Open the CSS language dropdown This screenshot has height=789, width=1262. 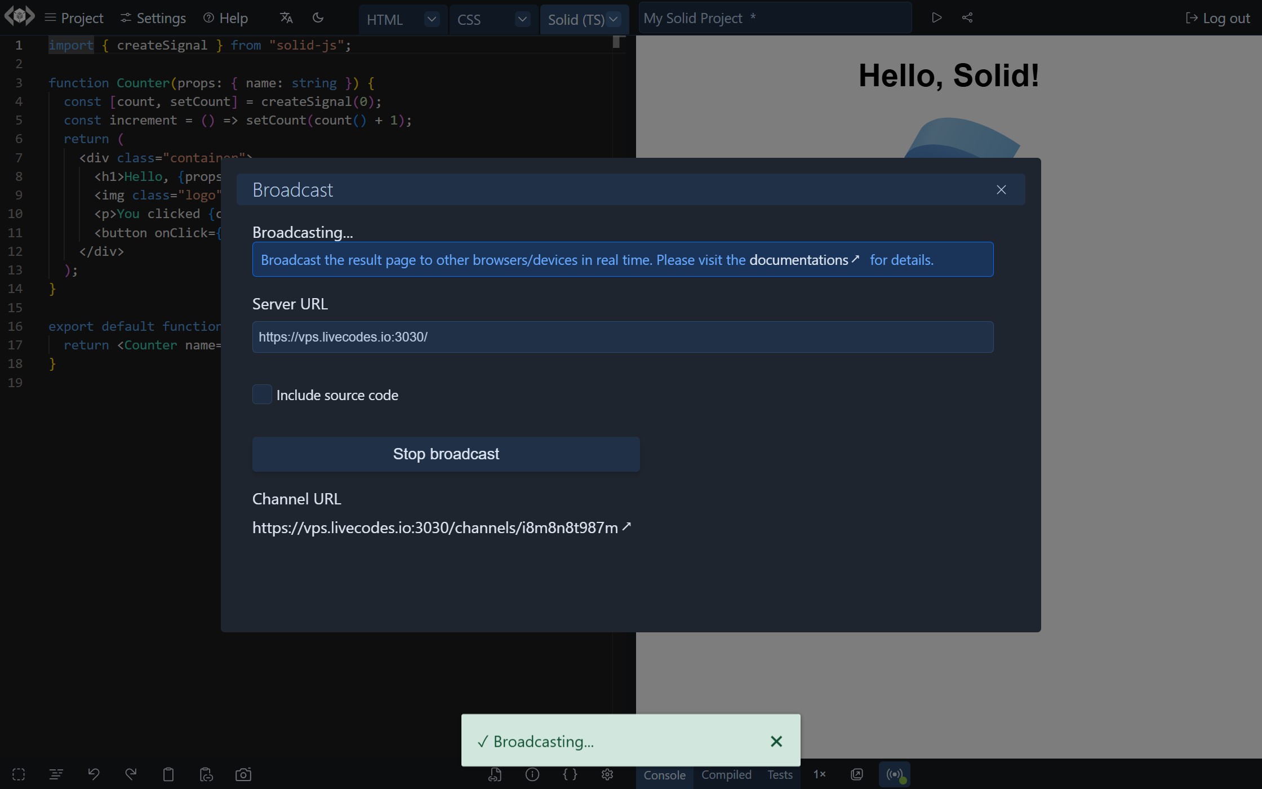[522, 19]
